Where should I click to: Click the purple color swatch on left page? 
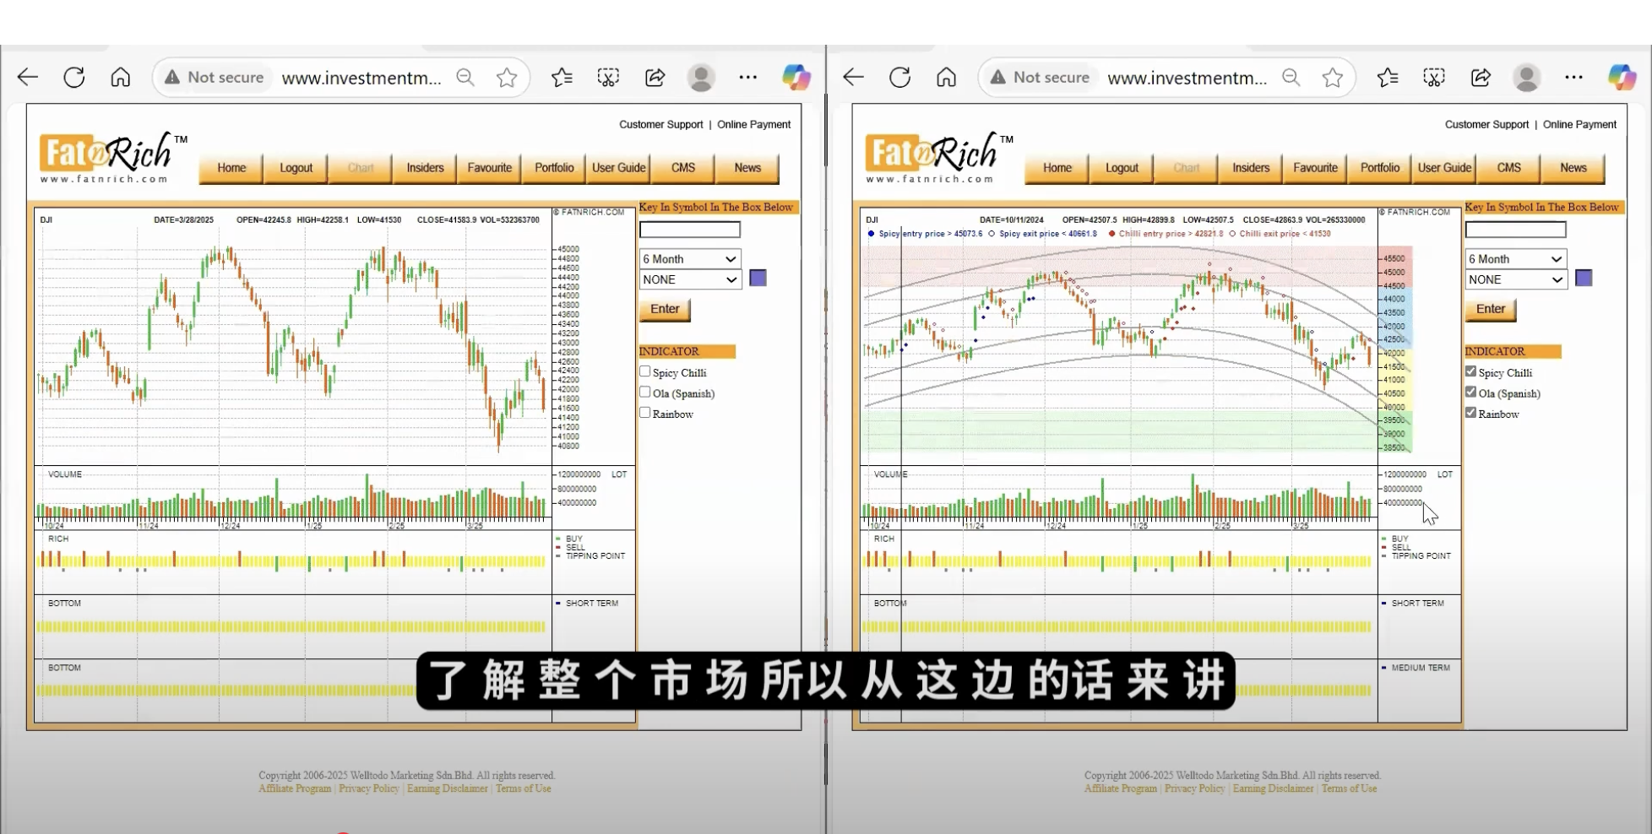tap(758, 279)
